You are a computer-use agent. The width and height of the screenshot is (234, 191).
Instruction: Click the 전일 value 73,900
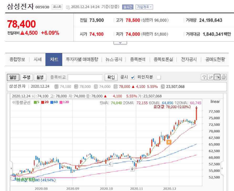point(97,20)
